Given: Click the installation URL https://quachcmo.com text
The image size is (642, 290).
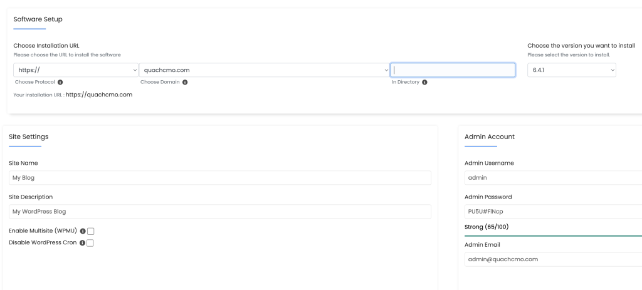Looking at the screenshot, I should click(x=99, y=95).
